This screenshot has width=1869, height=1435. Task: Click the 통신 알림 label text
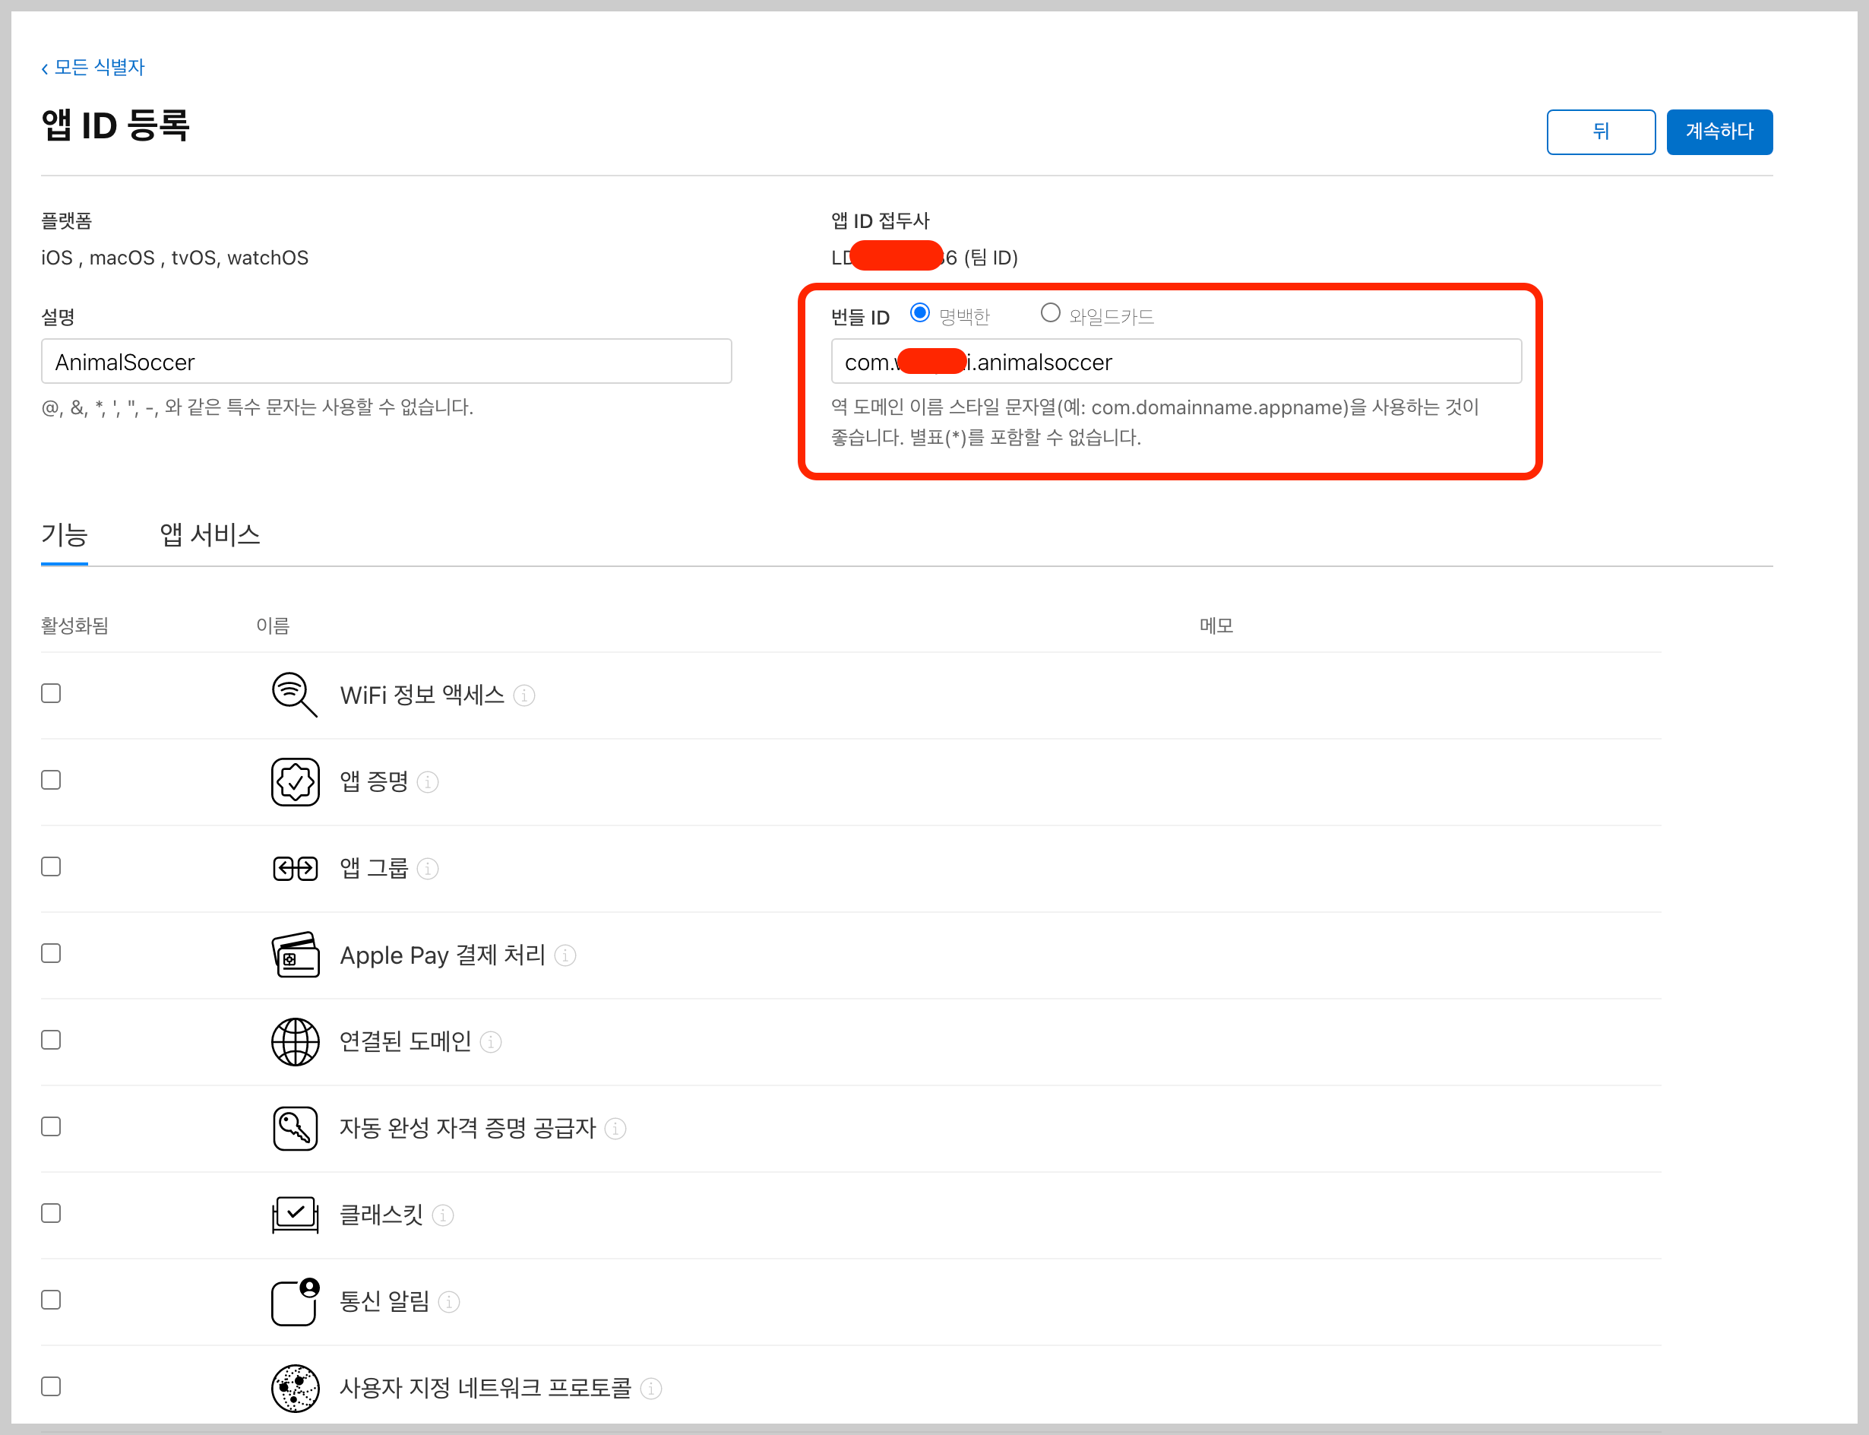(x=385, y=1302)
